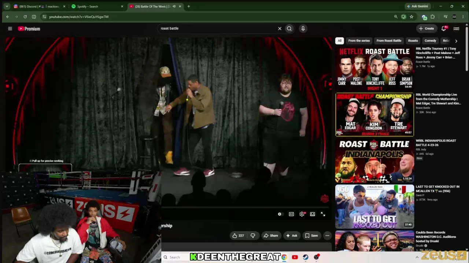Save video to a playlist
The width and height of the screenshot is (469, 263).
[x=311, y=236]
